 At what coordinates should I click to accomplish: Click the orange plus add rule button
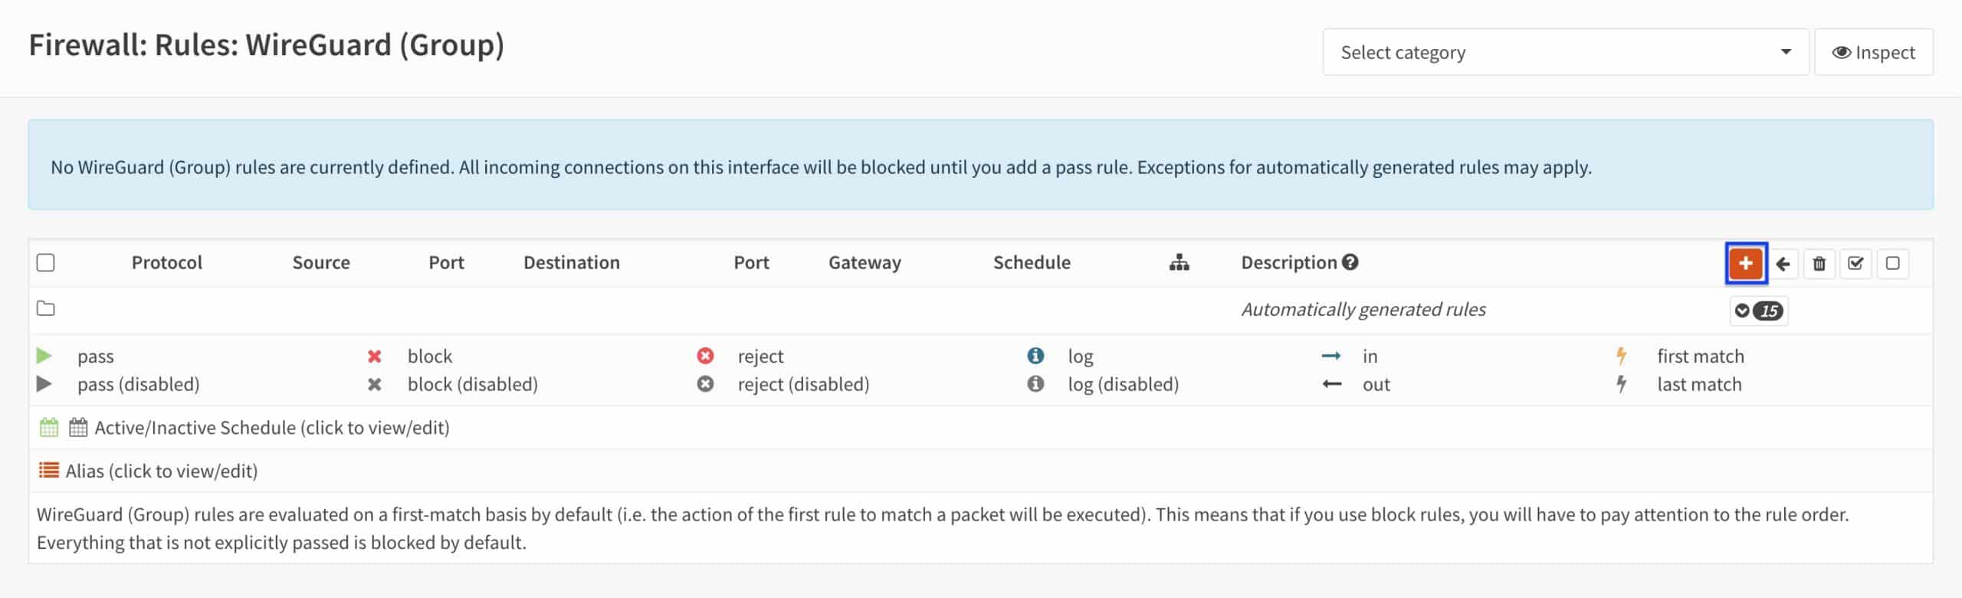point(1745,264)
